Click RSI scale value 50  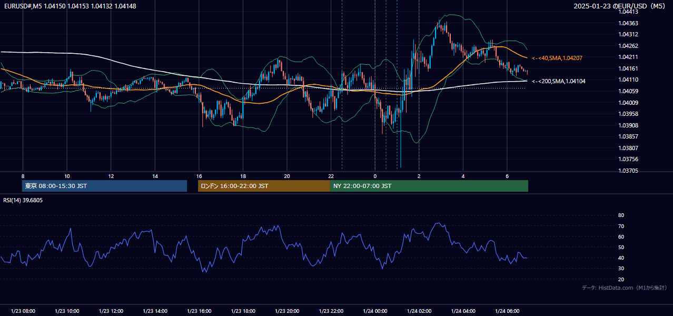(621, 248)
